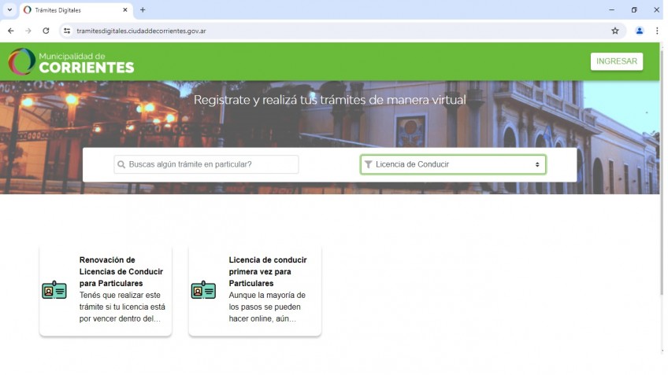The height and width of the screenshot is (375, 668).
Task: View site information icon in address bar
Action: (x=67, y=31)
